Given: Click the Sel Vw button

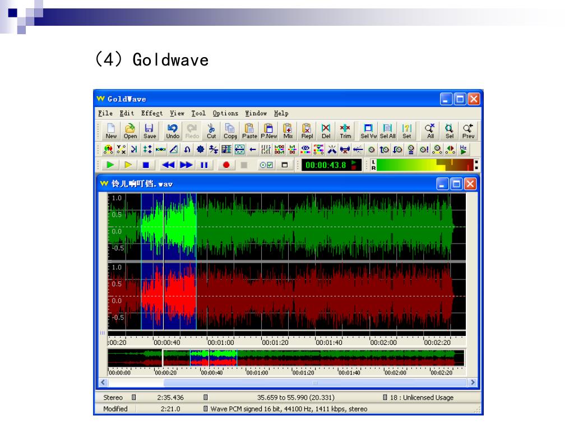Looking at the screenshot, I should coord(368,131).
